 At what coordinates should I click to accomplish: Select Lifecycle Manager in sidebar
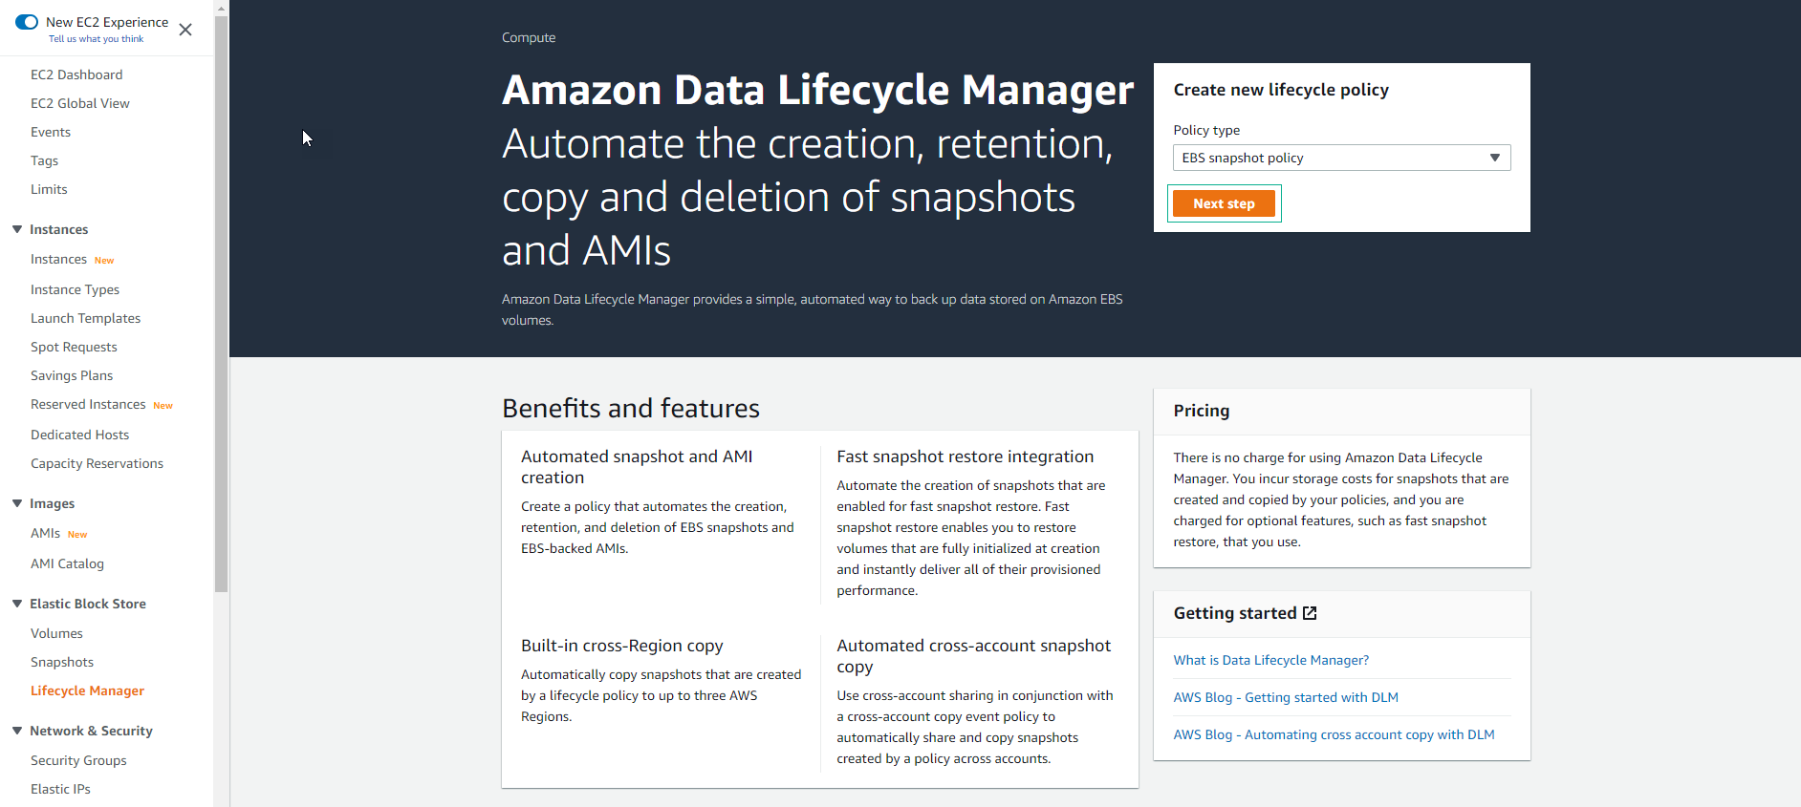click(87, 690)
